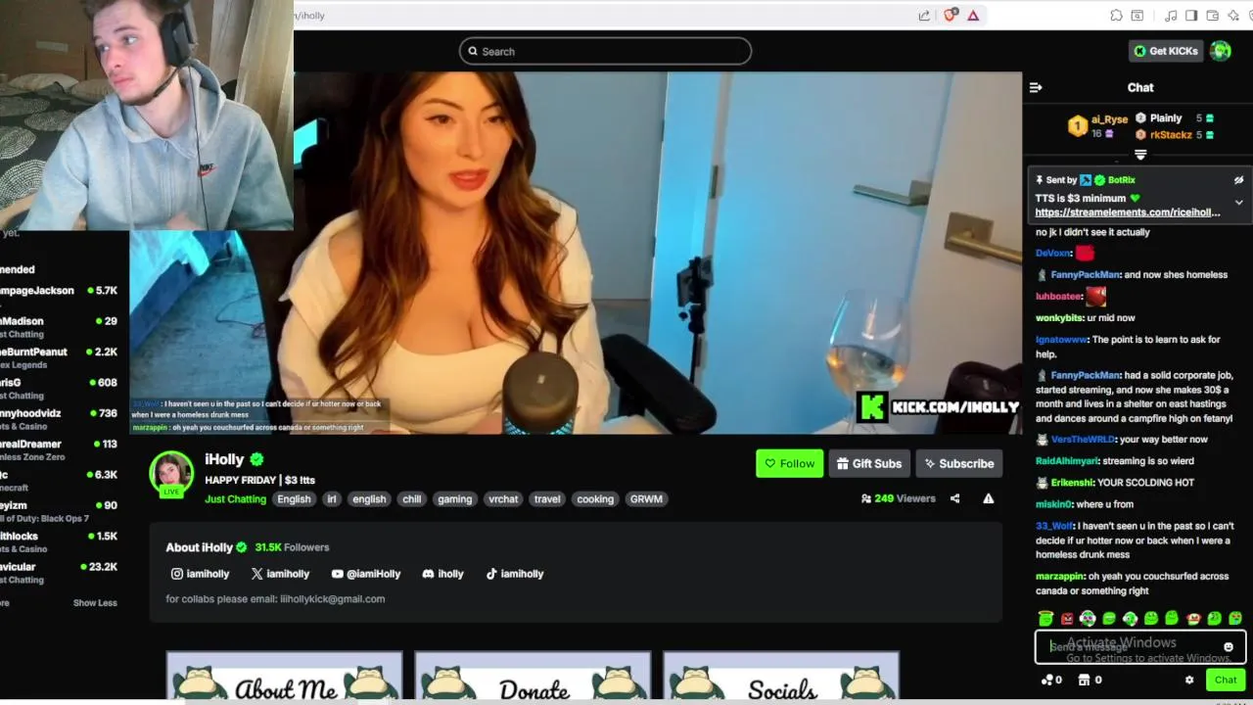Open the user profile avatar menu
Screen dimensions: 1253x705
tap(1221, 51)
